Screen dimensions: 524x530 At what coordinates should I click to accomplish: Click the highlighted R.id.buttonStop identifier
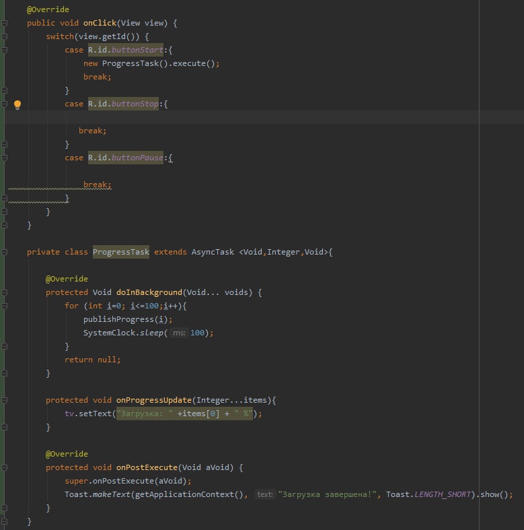(123, 104)
